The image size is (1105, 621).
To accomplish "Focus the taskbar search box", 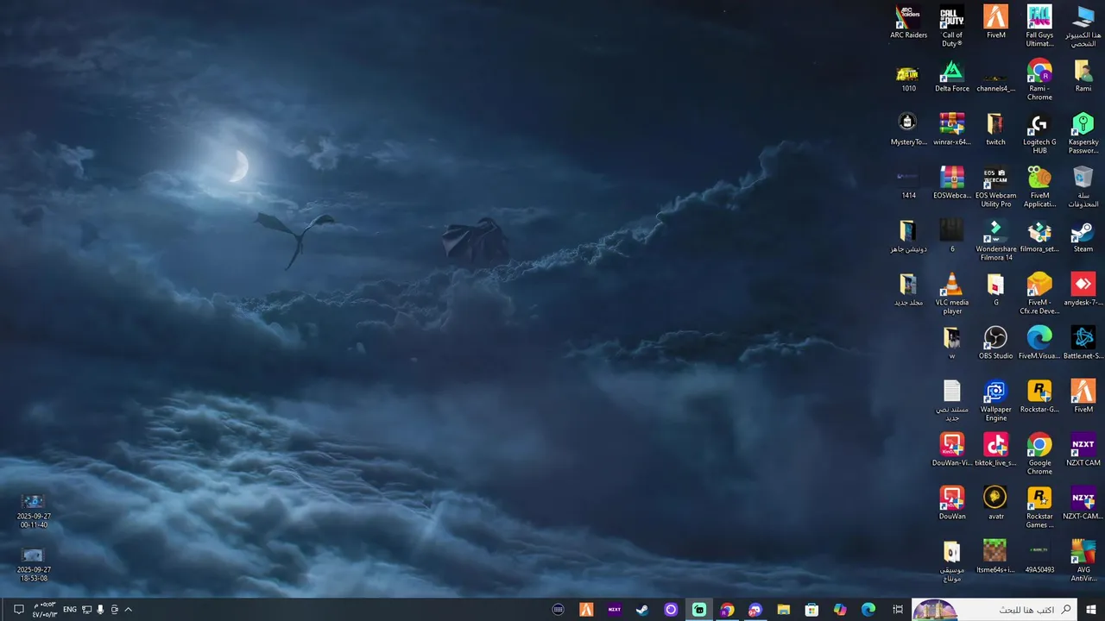I will click(x=994, y=610).
